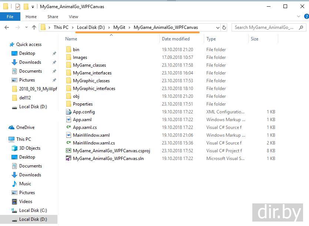Click the MyGraphic_classes folder icon
The image size is (309, 226).
(x=69, y=81)
